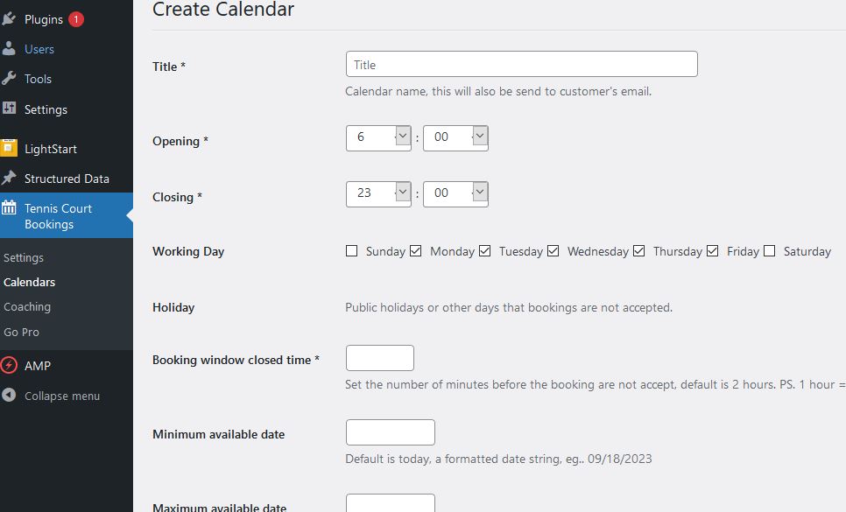Click into the calendar Title field
The height and width of the screenshot is (512, 846).
(521, 64)
